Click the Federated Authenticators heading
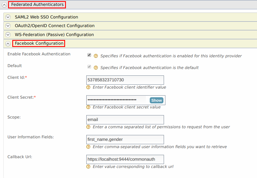This screenshot has height=178, width=257. [37, 4]
